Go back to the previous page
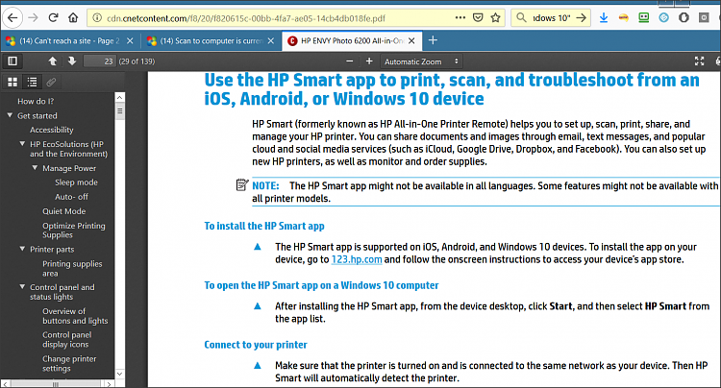The image size is (721, 388). pyautogui.click(x=12, y=18)
